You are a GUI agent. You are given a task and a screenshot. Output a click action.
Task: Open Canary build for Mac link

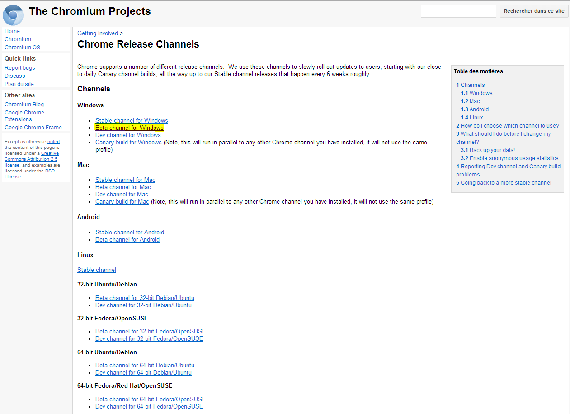(x=122, y=202)
